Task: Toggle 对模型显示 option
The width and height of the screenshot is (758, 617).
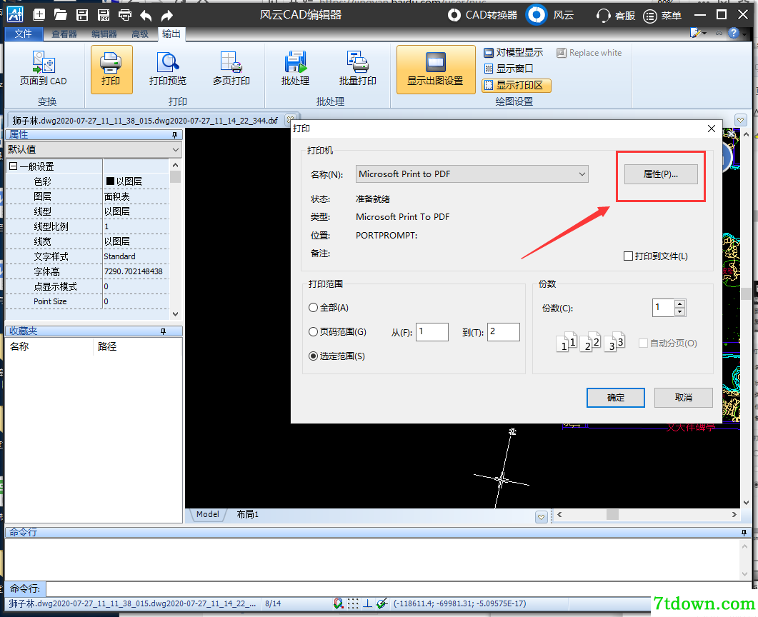Action: (514, 52)
